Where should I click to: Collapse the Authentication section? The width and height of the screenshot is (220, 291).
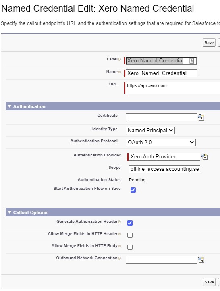pyautogui.click(x=9, y=106)
